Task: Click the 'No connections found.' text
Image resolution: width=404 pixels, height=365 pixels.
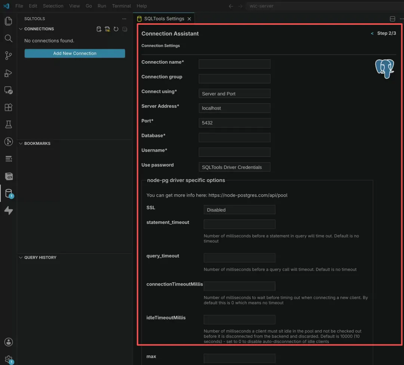Action: tap(49, 41)
